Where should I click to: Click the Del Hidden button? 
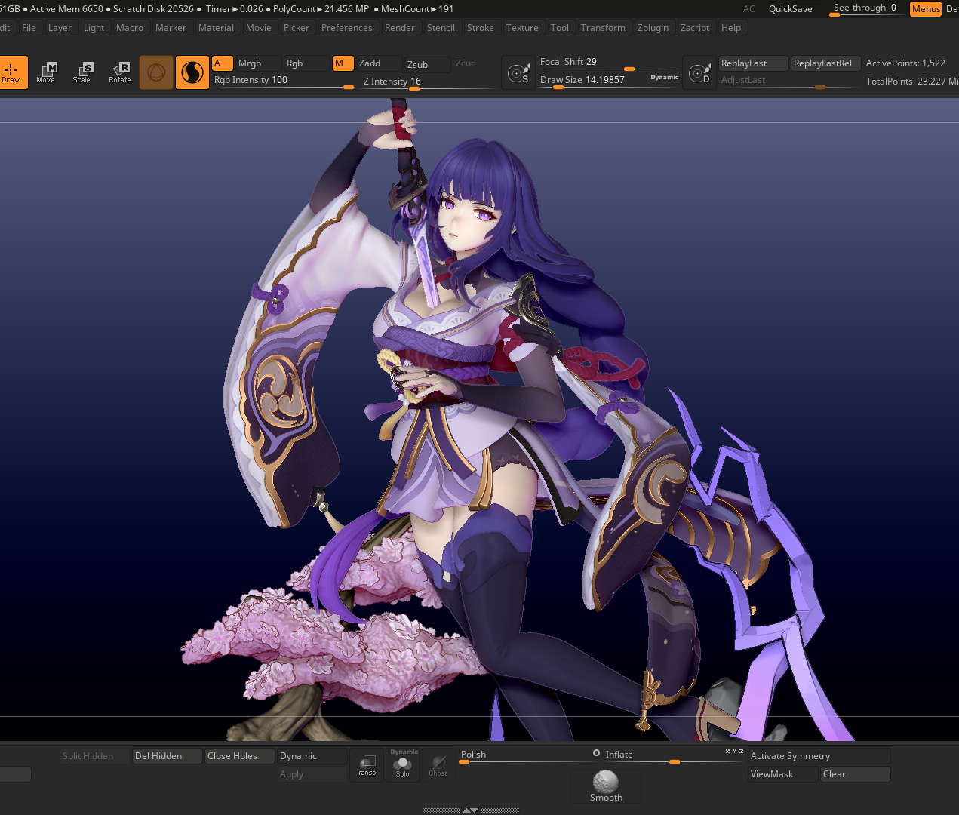168,756
